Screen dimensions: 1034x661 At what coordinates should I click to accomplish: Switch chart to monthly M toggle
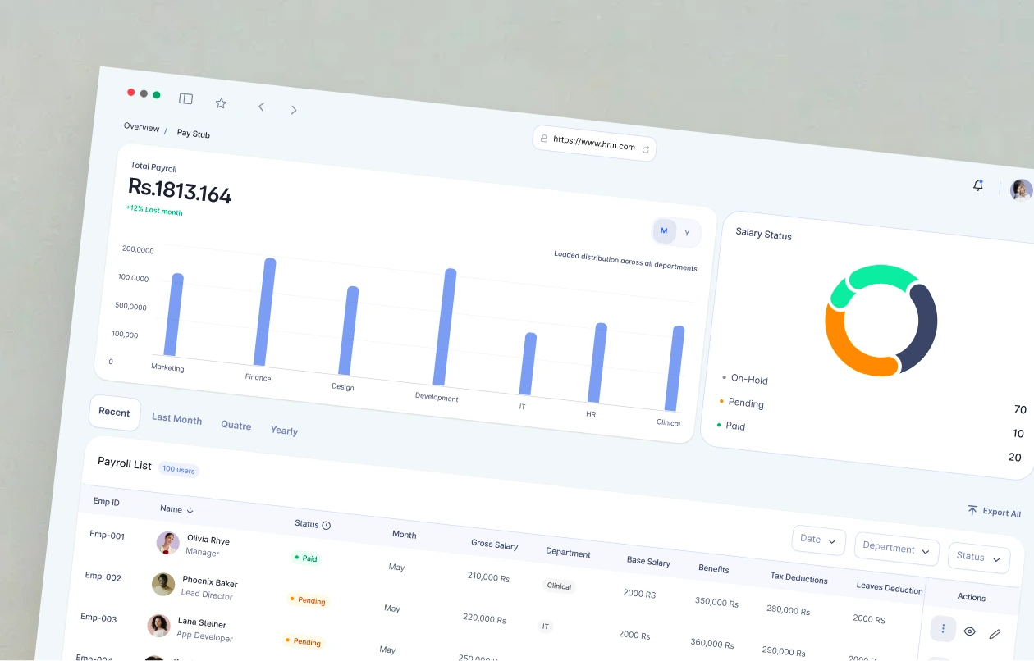pyautogui.click(x=664, y=230)
